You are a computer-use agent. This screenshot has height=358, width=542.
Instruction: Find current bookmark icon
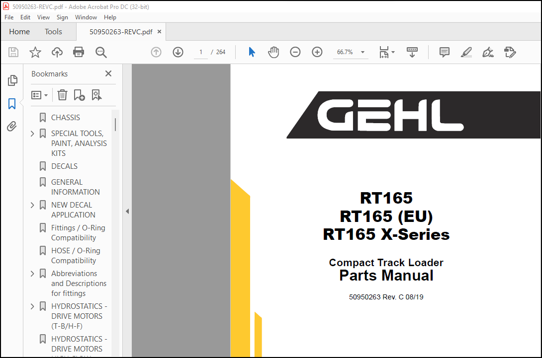click(x=96, y=95)
